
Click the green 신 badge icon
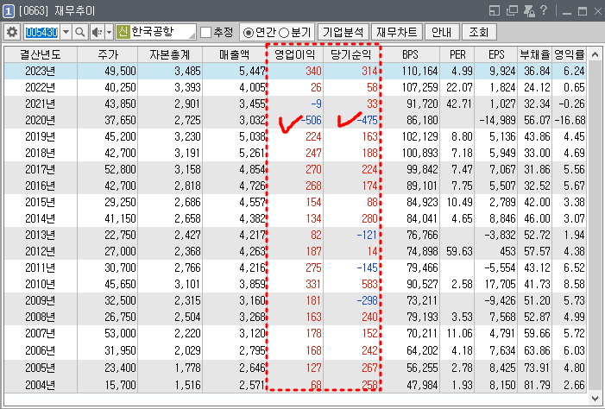coord(123,32)
